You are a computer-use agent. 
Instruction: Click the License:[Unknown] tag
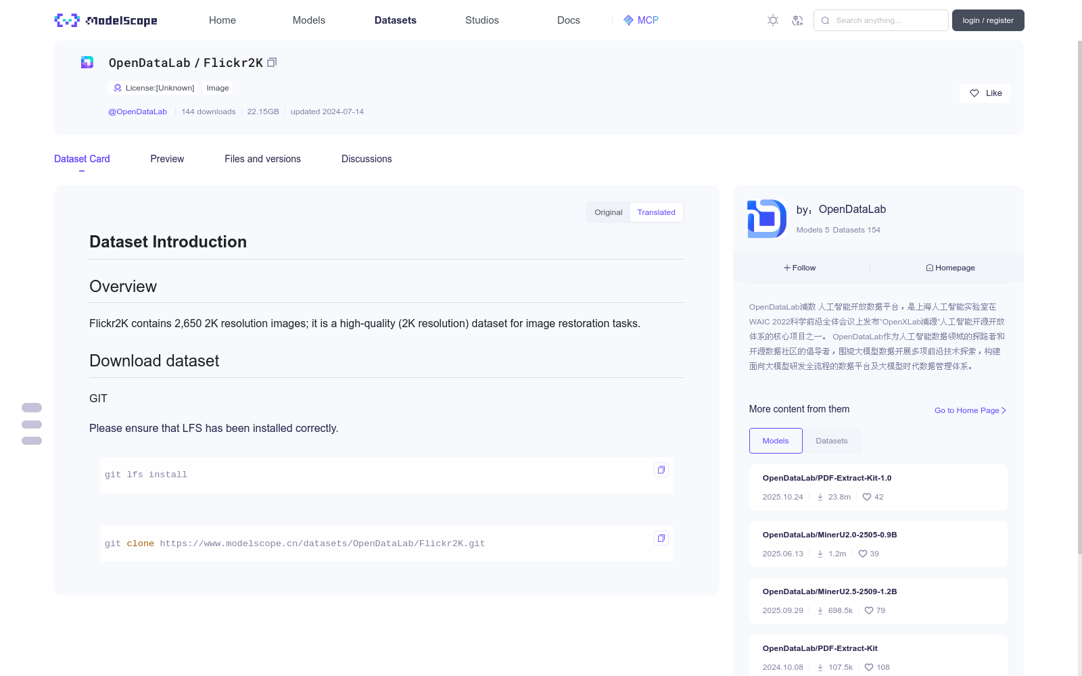coord(154,88)
